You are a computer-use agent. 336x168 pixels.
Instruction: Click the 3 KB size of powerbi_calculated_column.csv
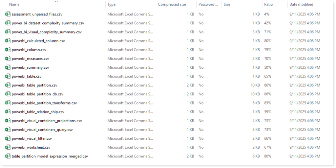(256, 41)
